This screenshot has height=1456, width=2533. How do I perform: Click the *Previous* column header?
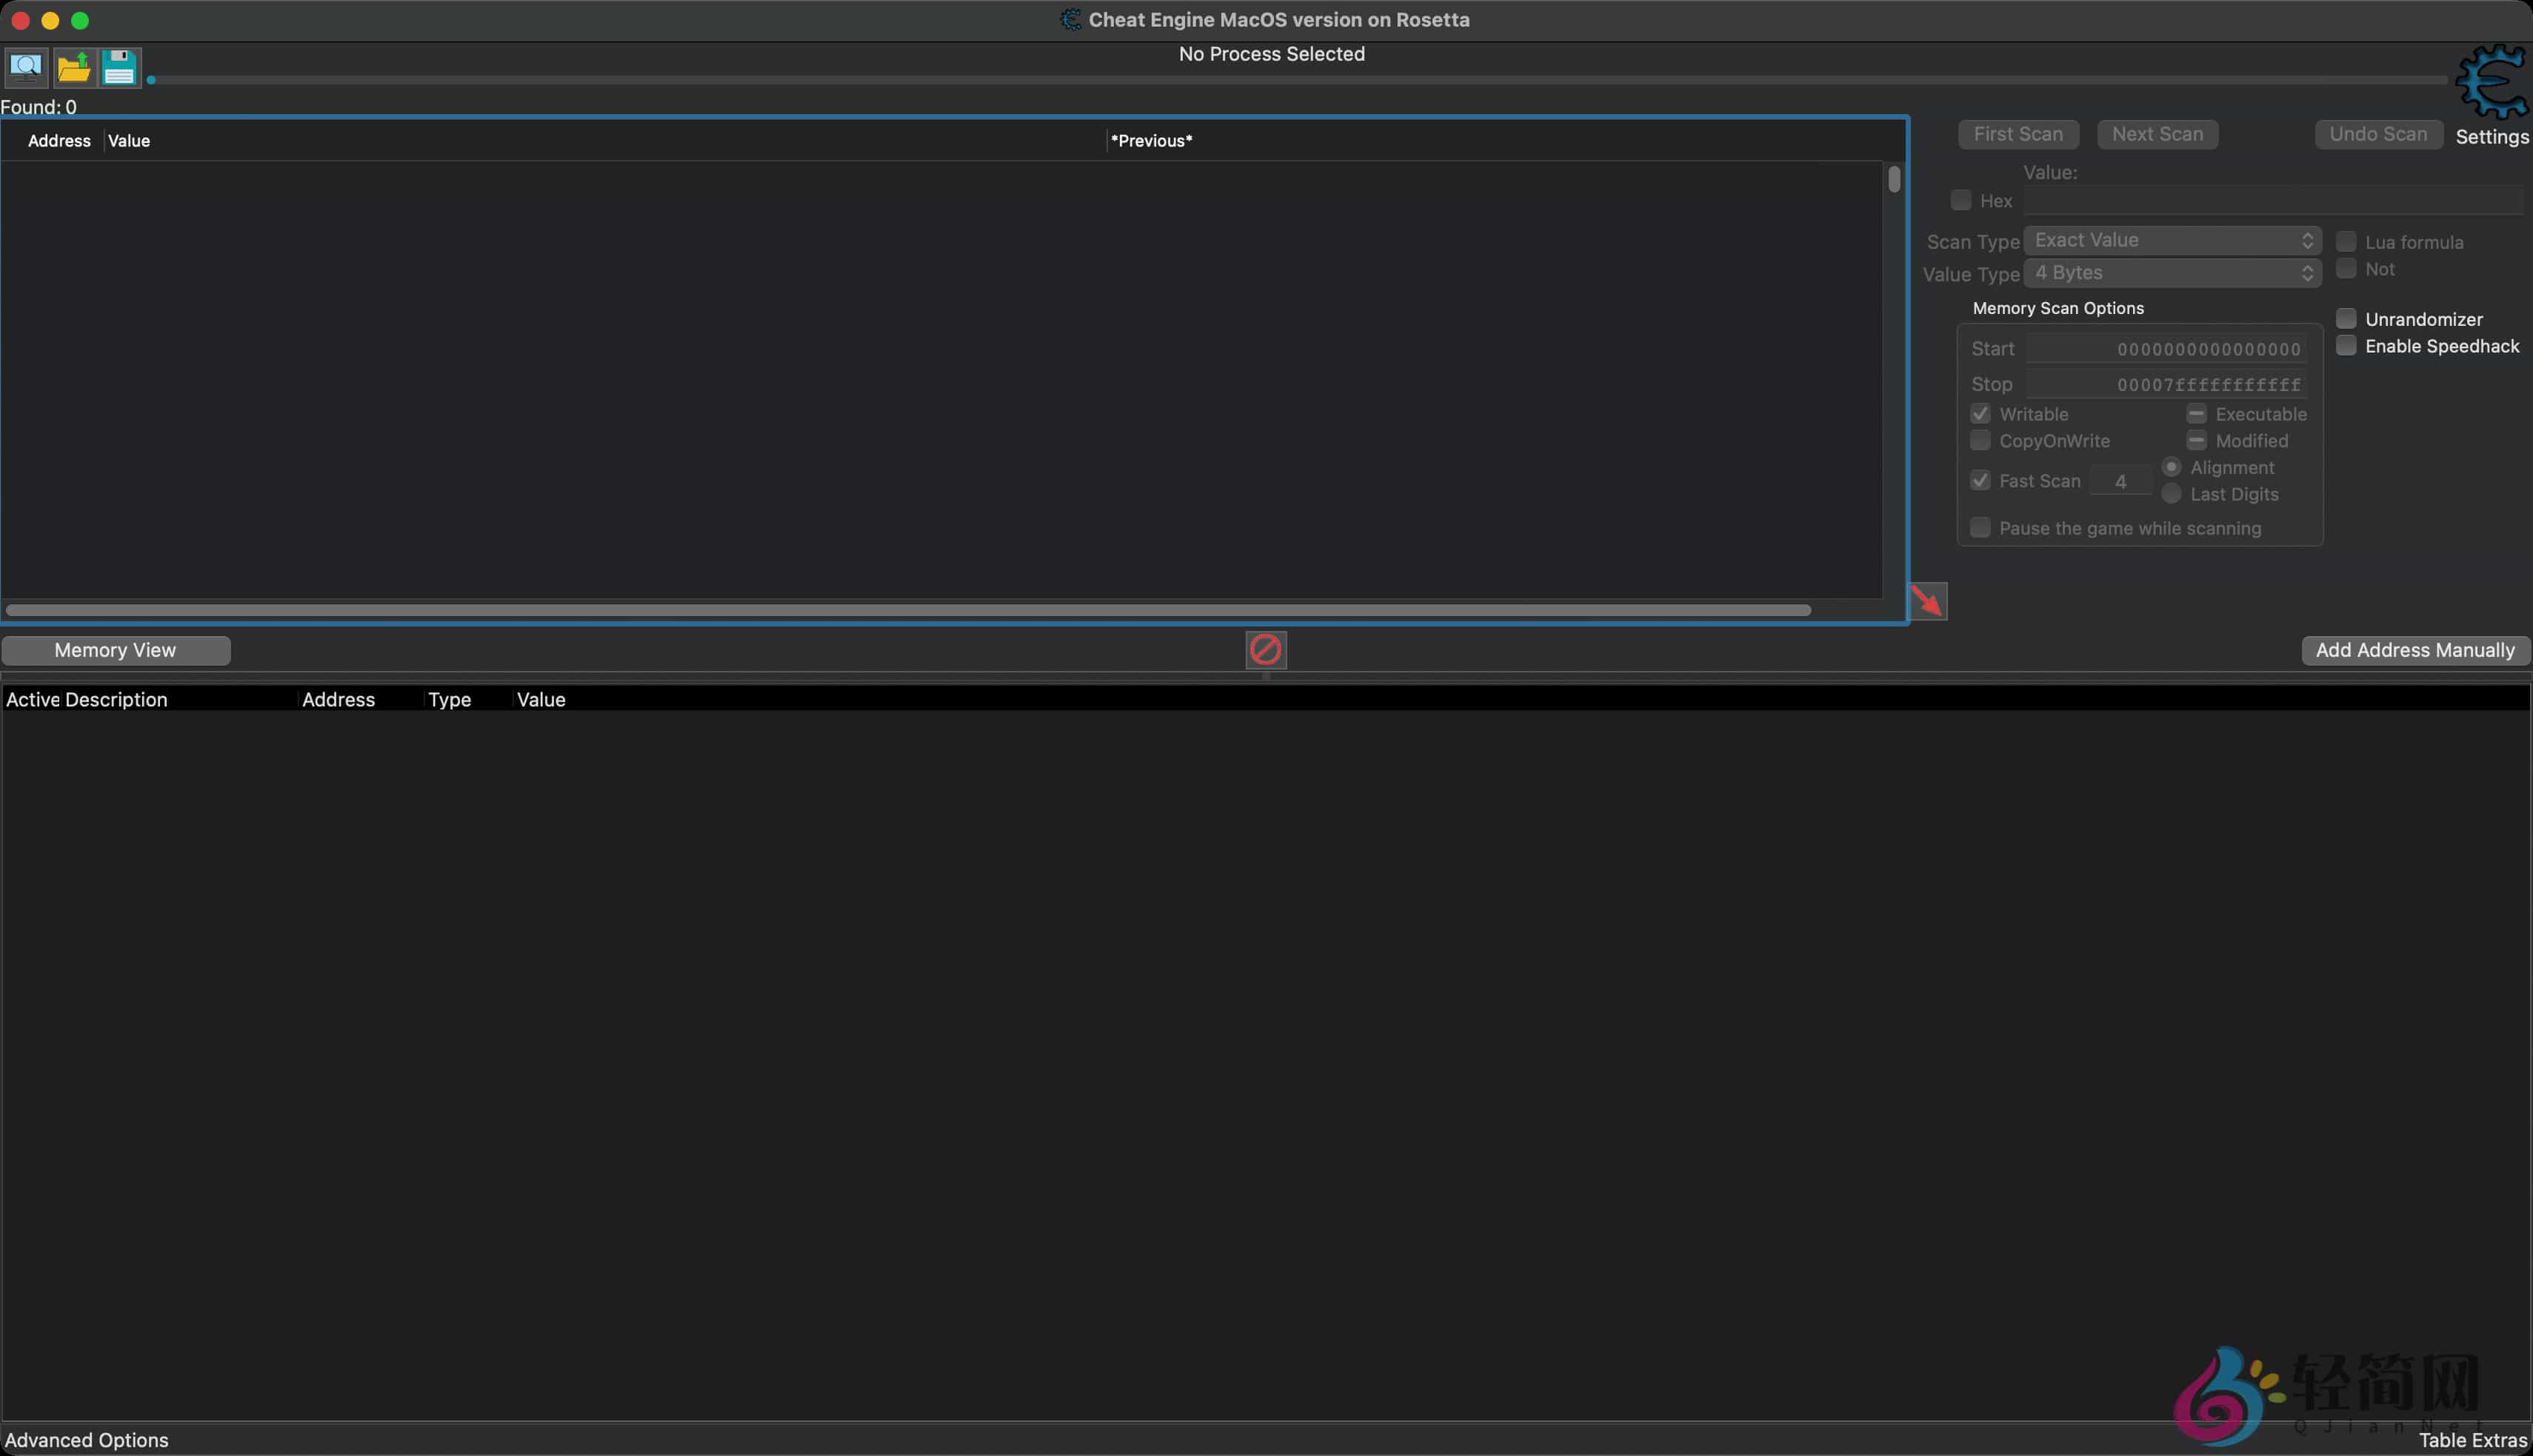[1151, 141]
